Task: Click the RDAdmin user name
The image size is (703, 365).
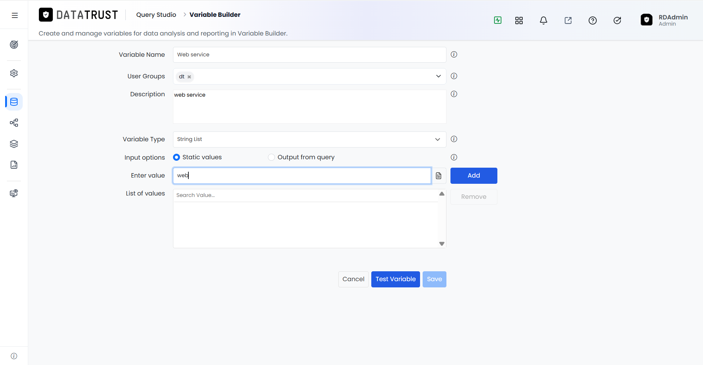Action: click(673, 17)
